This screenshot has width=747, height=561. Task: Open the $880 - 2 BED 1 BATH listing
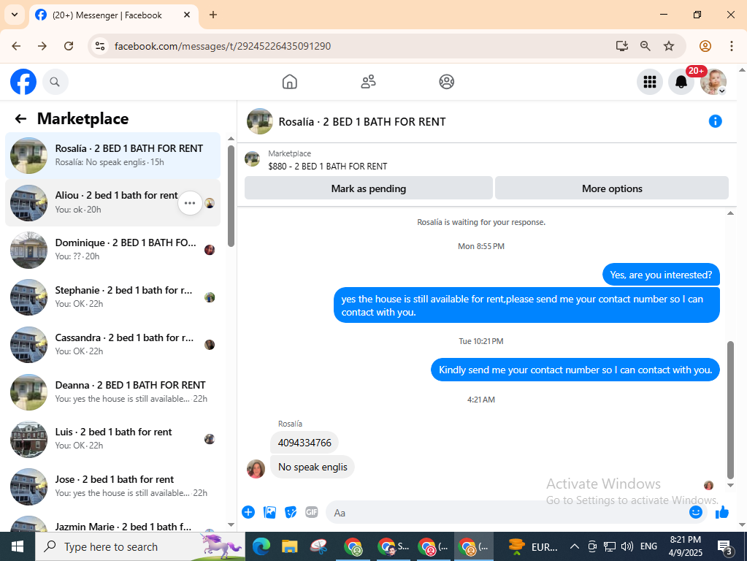click(327, 167)
